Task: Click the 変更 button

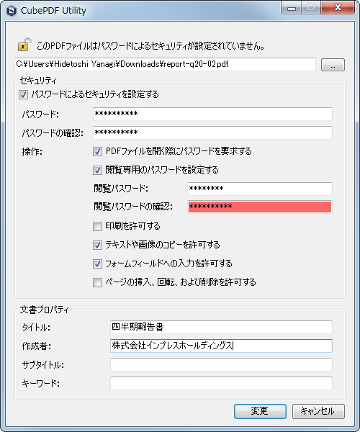Action: pos(260,411)
